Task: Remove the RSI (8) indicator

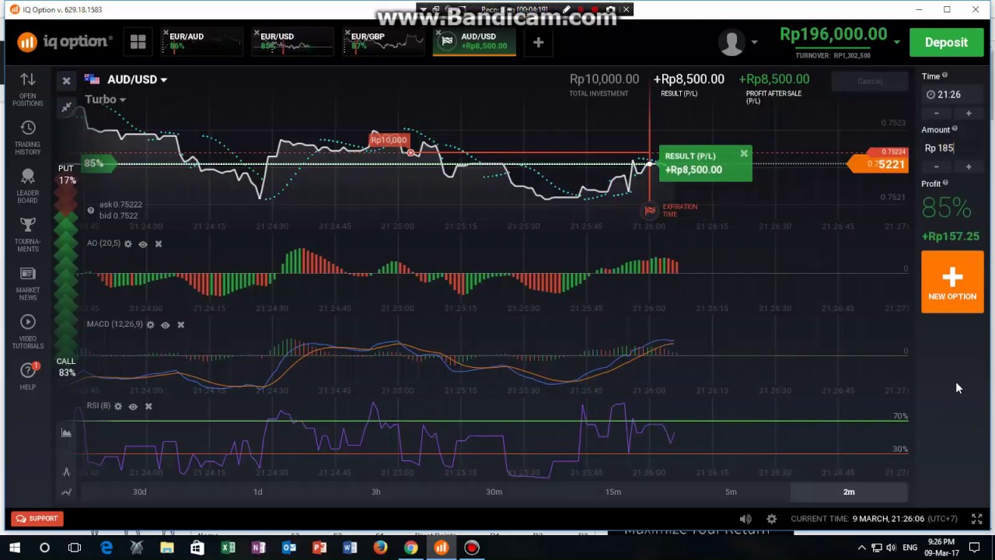Action: [x=148, y=406]
